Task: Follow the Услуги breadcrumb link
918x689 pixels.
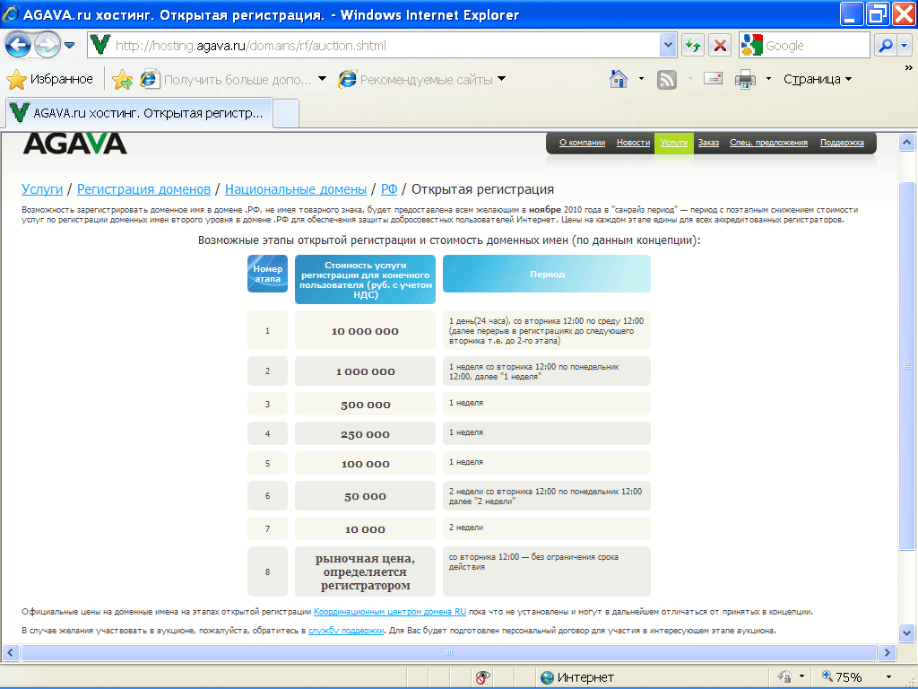Action: click(x=42, y=189)
